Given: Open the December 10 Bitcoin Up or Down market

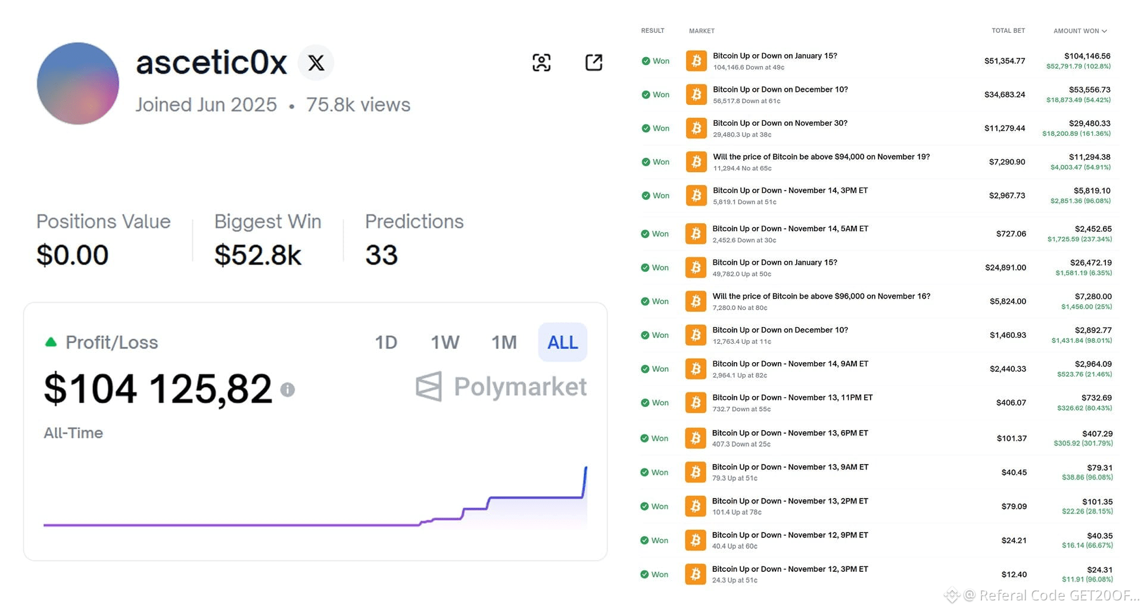Looking at the screenshot, I should [x=780, y=89].
